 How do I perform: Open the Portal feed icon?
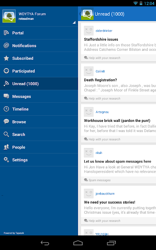coord(6,33)
